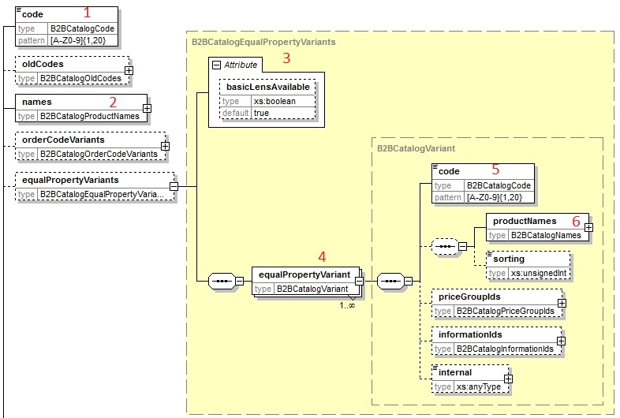Expand the names element
Image resolution: width=620 pixels, height=418 pixels.
(147, 108)
